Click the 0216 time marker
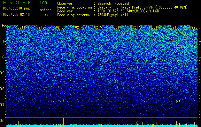Viewport: 201px width, 127px height. click(x=117, y=27)
